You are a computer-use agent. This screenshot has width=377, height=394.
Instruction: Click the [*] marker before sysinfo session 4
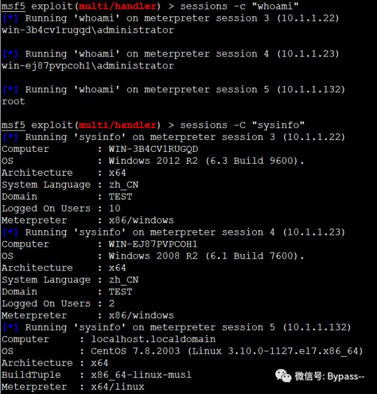[x=10, y=232]
